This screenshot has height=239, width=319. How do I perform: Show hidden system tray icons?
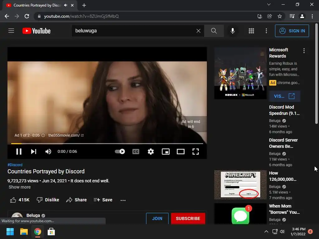coord(266,232)
